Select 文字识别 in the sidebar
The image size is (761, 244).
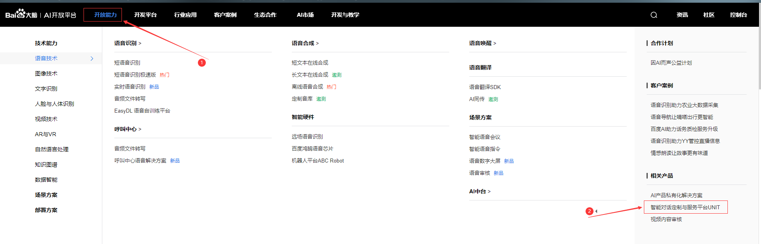[46, 89]
